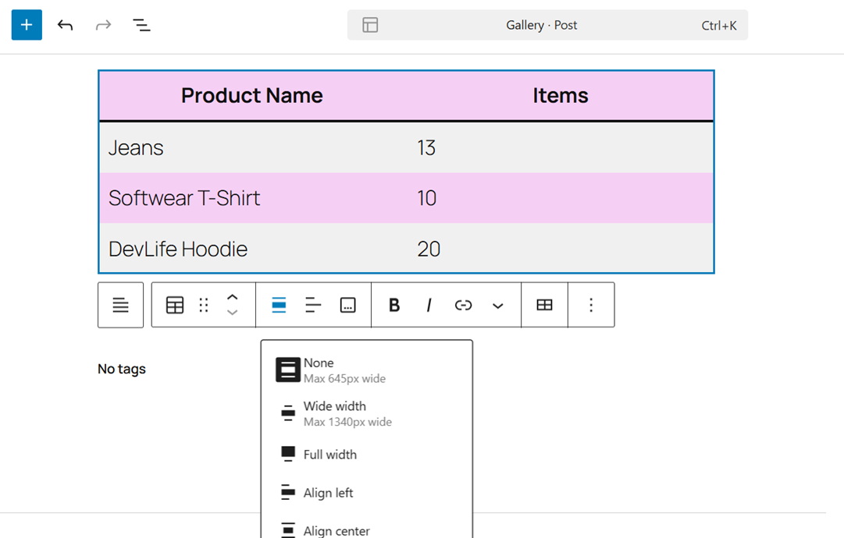Viewport: 844px width, 538px height.
Task: Open the edit table options icon
Action: pyautogui.click(x=544, y=305)
